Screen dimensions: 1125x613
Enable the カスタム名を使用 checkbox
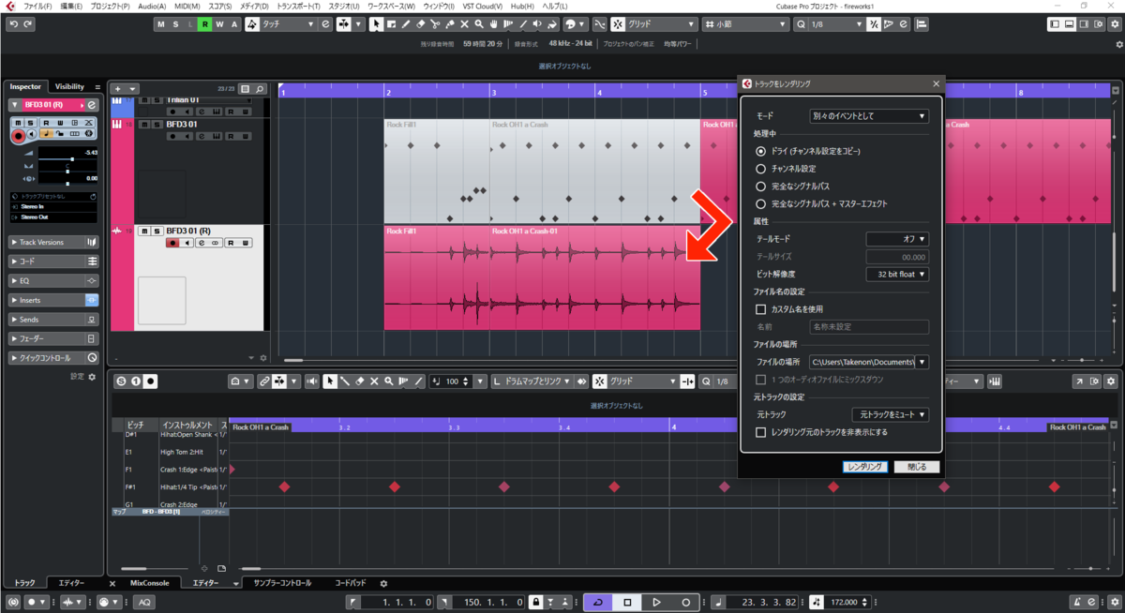(761, 308)
